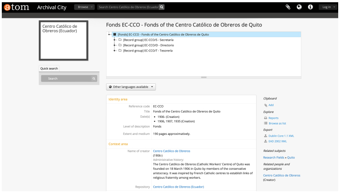Open the Other languages available dropdown
The image size is (340, 193).
tap(131, 86)
